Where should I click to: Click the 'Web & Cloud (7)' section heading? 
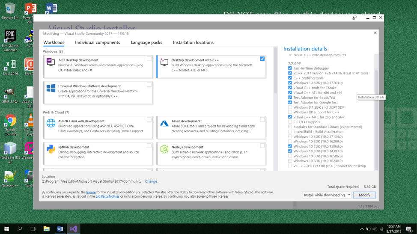click(x=56, y=113)
